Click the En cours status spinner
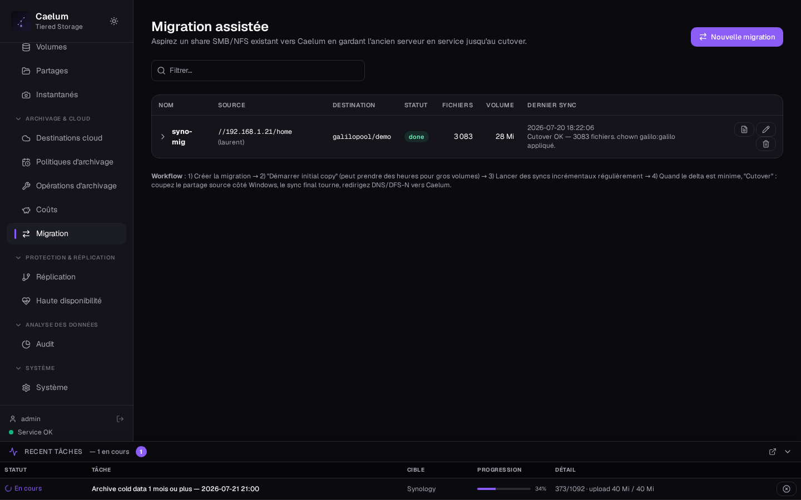The height and width of the screenshot is (500, 801). click(8, 489)
